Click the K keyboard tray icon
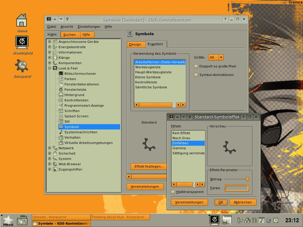The image size is (303, 227). [x=269, y=220]
